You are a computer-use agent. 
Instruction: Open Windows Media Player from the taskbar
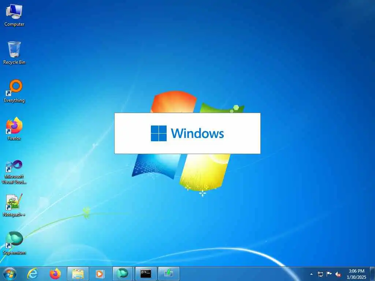(100, 274)
